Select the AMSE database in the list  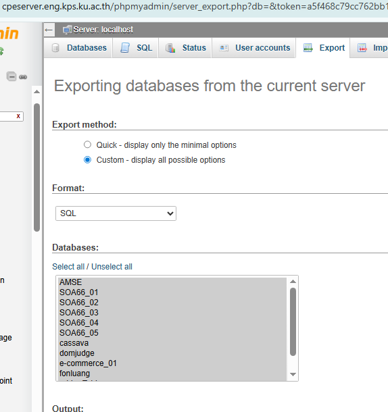tap(172, 282)
